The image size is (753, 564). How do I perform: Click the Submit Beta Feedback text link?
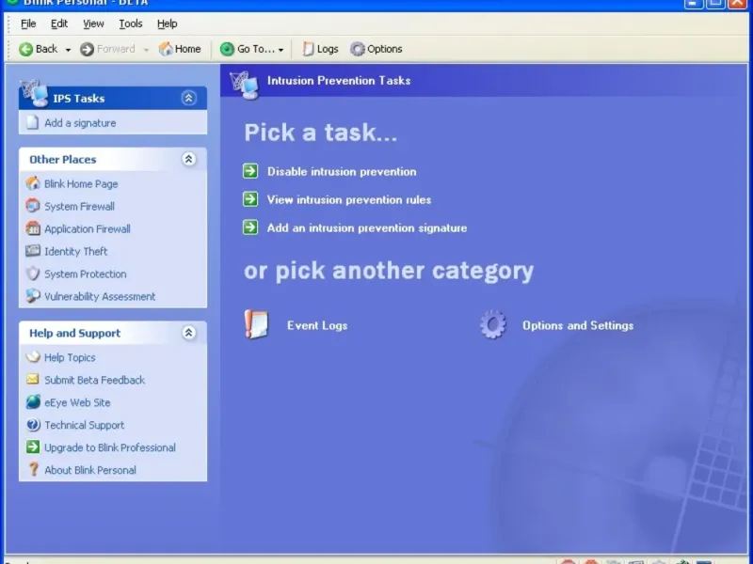pos(95,381)
